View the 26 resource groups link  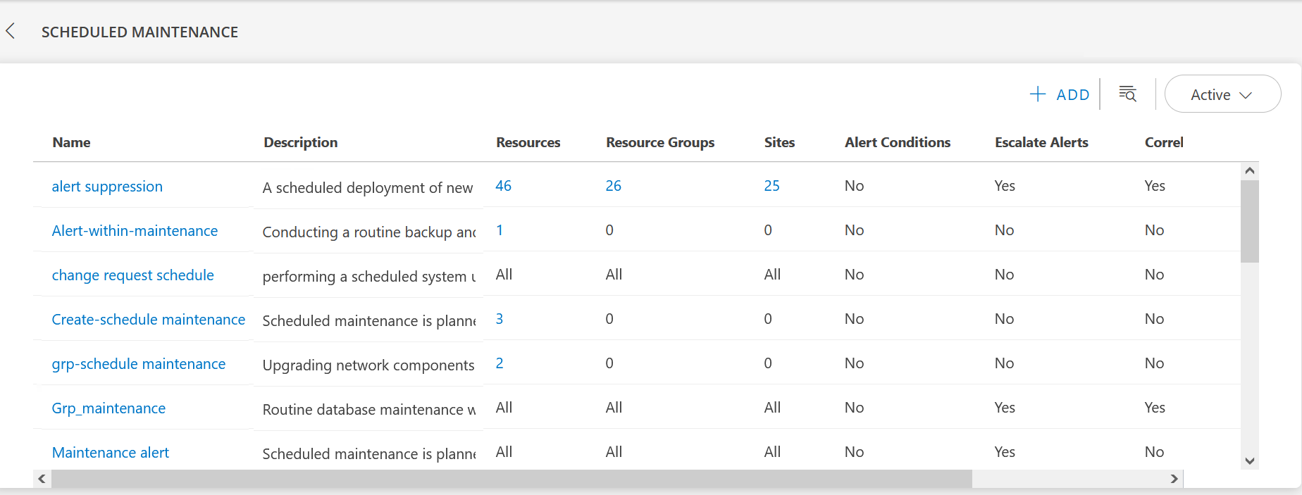613,186
